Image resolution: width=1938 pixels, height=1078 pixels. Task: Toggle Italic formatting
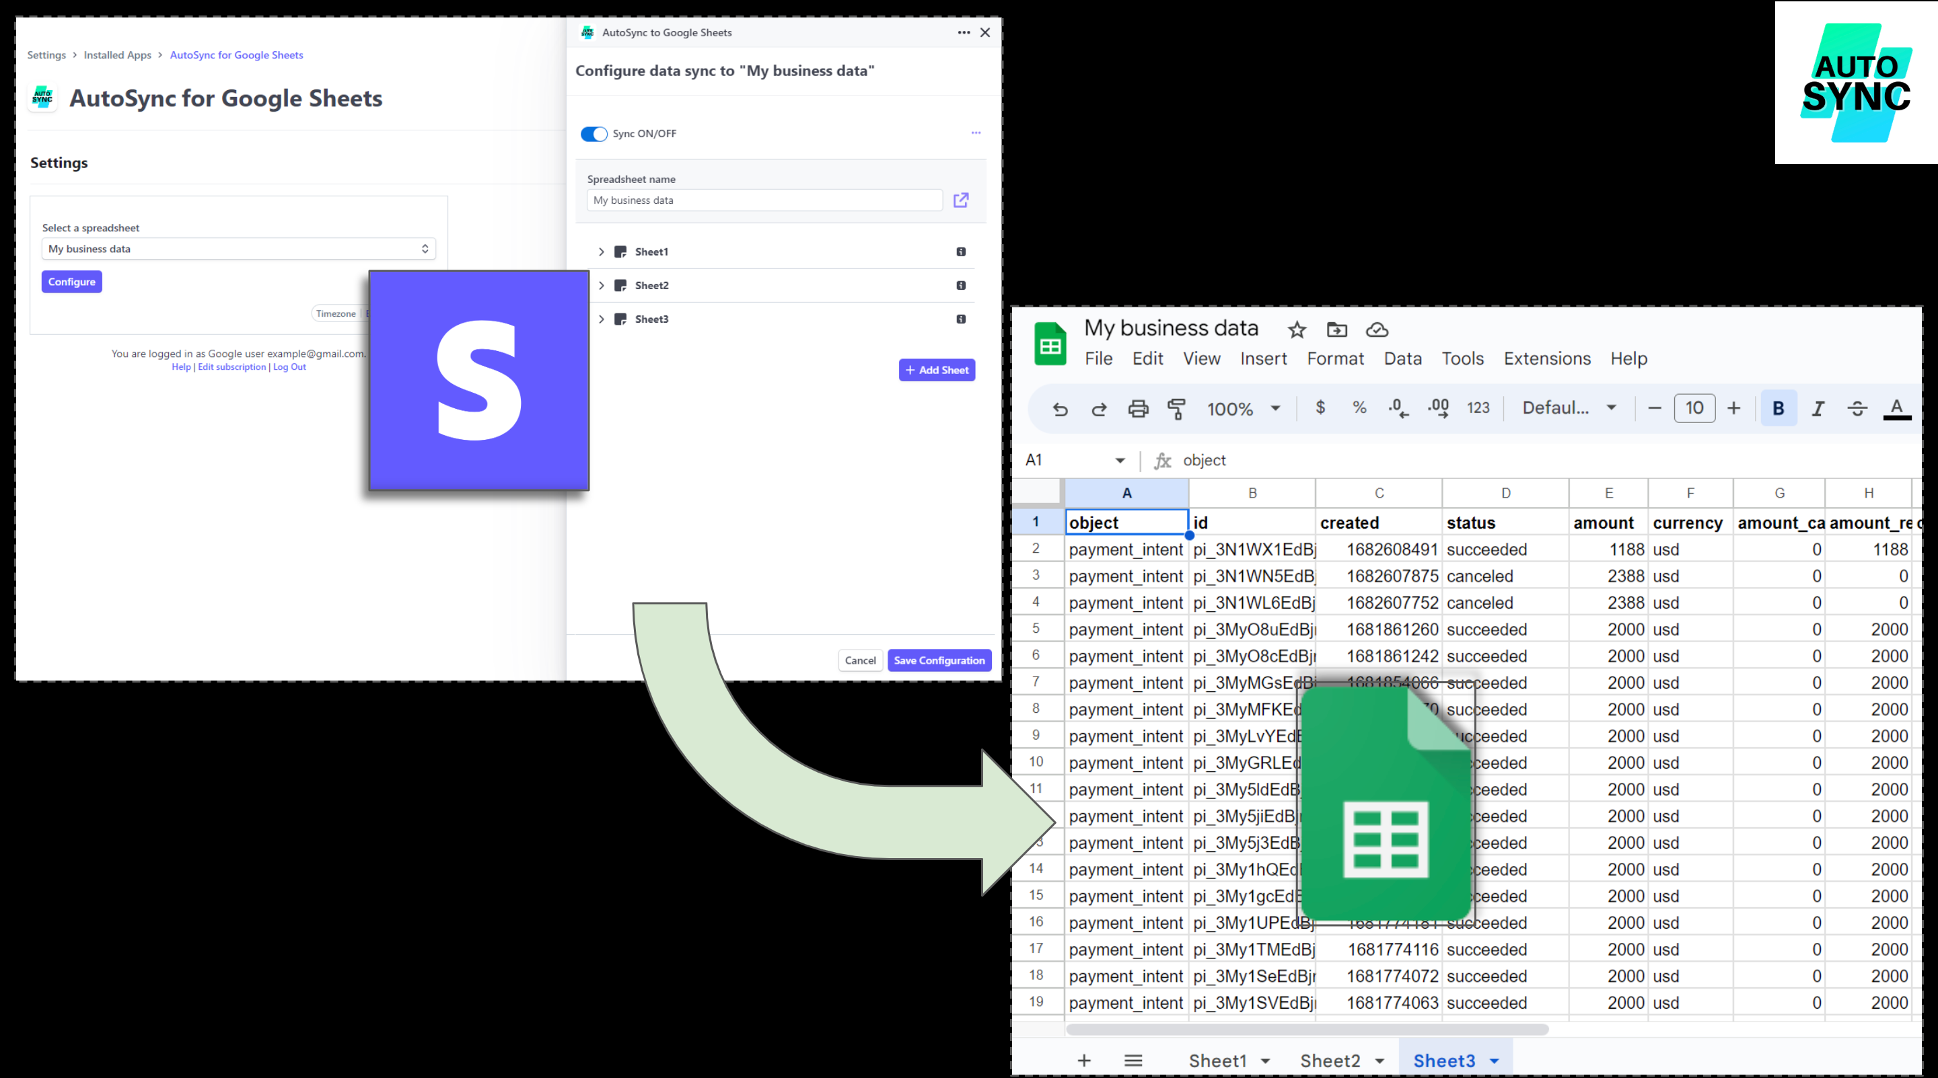(x=1818, y=409)
